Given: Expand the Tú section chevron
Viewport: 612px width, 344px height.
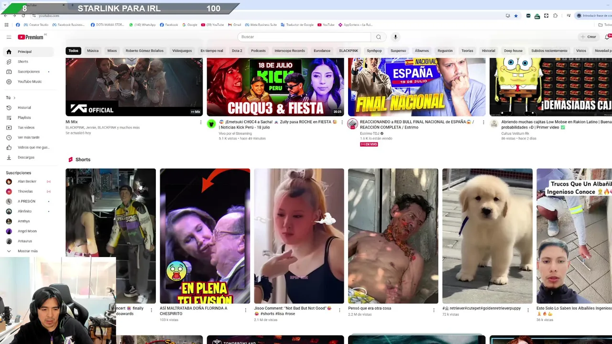Looking at the screenshot, I should pyautogui.click(x=14, y=98).
